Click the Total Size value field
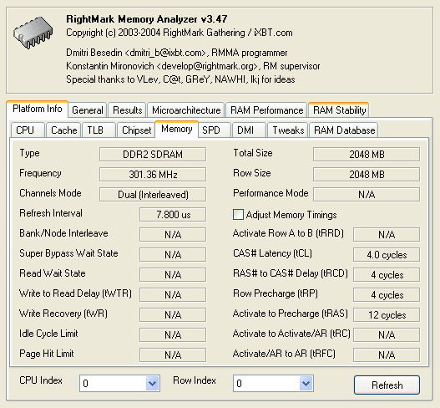Image resolution: width=440 pixels, height=408 pixels. click(367, 155)
